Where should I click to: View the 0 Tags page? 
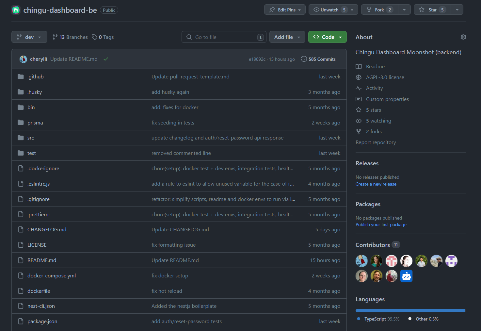103,37
